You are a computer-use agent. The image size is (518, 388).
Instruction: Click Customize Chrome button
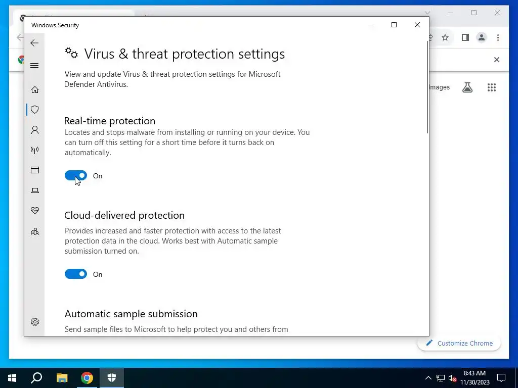point(459,343)
